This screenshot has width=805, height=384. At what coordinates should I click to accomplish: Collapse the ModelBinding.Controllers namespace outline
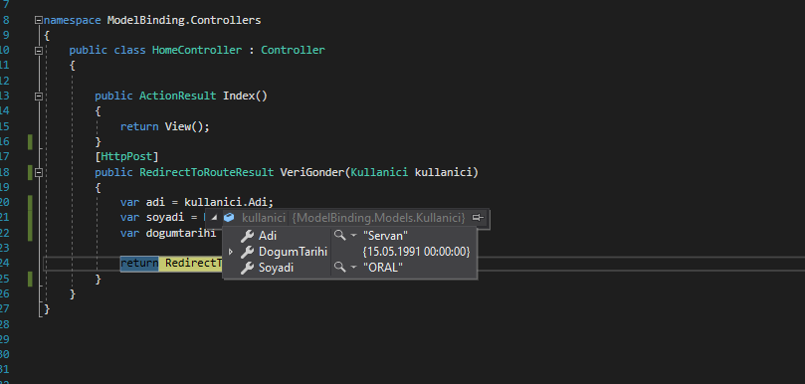coord(38,21)
